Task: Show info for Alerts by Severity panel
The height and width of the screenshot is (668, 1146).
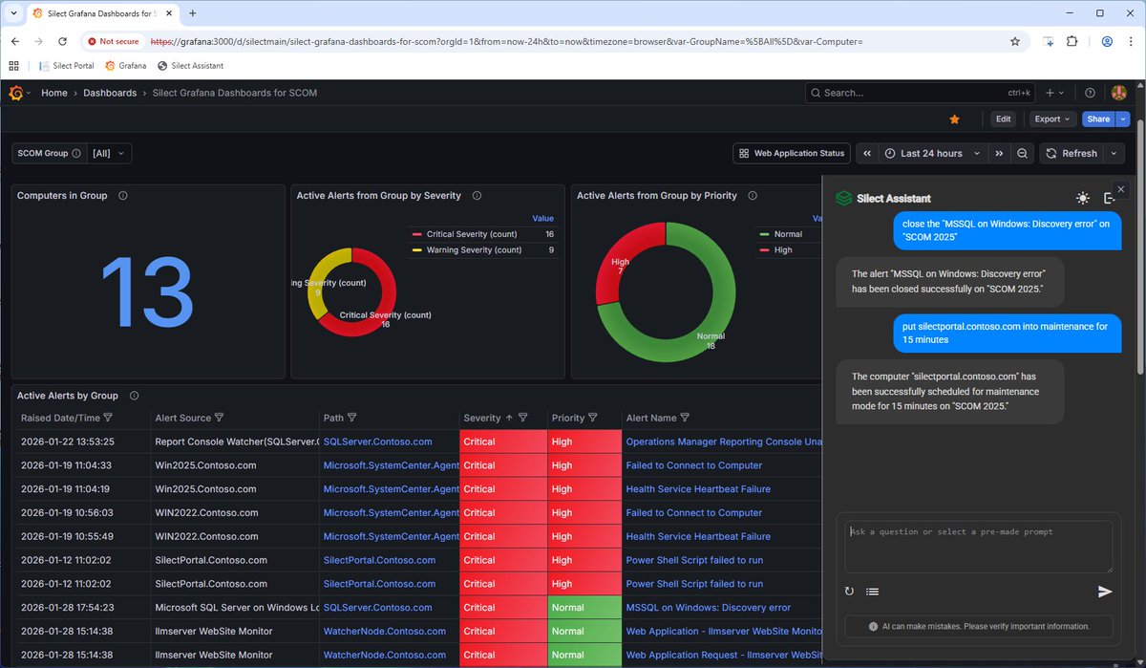Action: point(477,195)
